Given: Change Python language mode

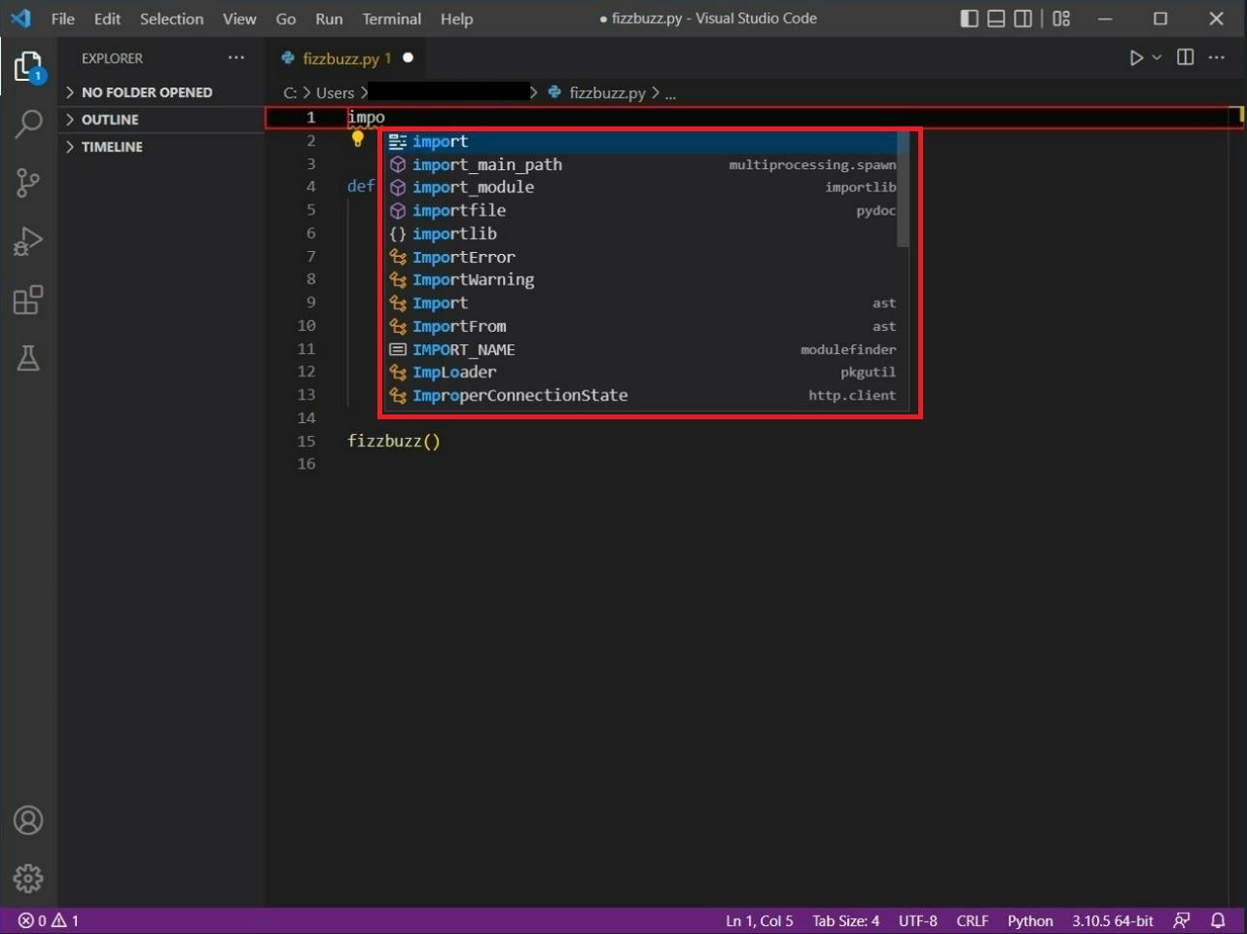Looking at the screenshot, I should [1030, 920].
